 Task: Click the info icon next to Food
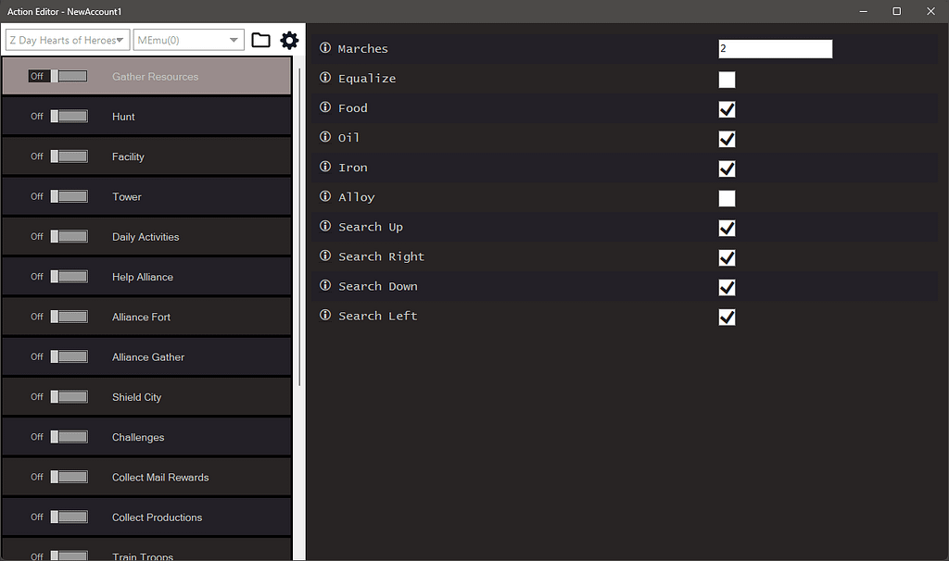(323, 107)
